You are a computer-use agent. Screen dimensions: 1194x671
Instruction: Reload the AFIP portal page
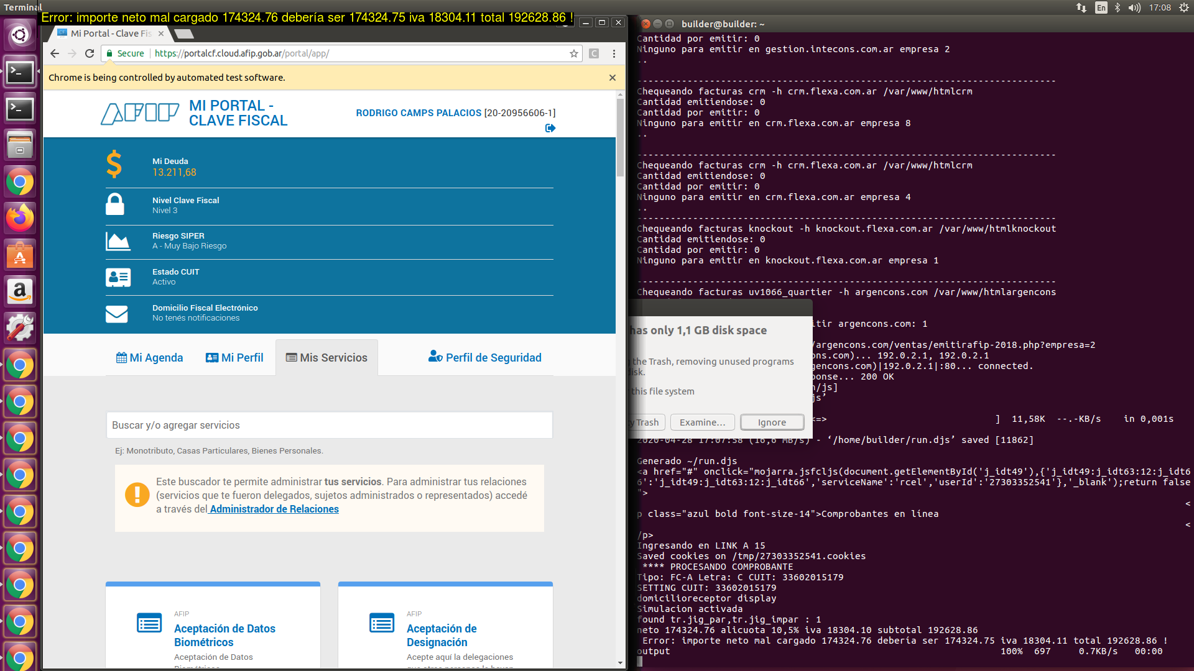[90, 53]
